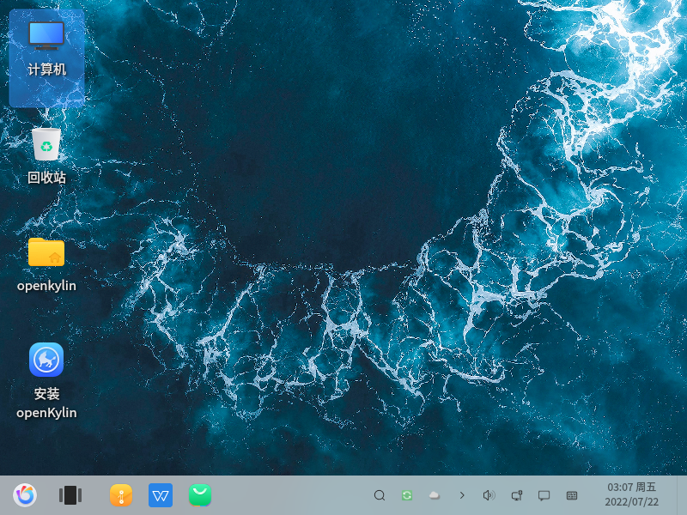The width and height of the screenshot is (687, 515).
Task: Click the 回收站 label text
Action: (46, 178)
